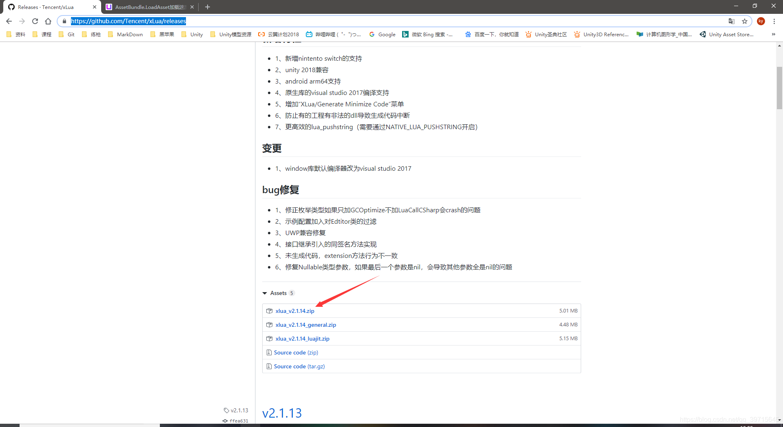The width and height of the screenshot is (783, 427).
Task: Download xlua_v2.1.14_luajit.zip
Action: [x=303, y=339]
